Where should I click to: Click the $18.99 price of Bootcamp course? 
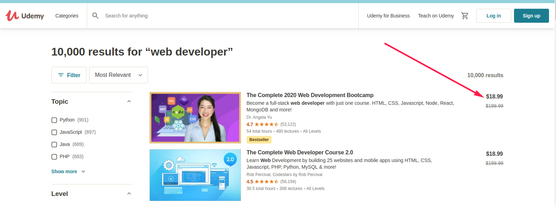click(x=494, y=97)
